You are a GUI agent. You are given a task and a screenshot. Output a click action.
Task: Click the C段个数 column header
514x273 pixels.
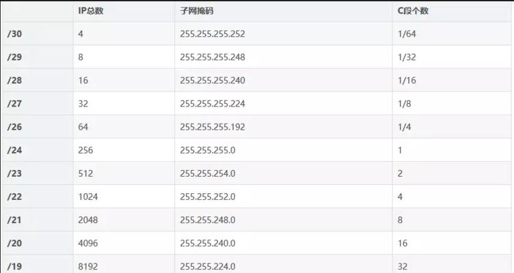(413, 11)
